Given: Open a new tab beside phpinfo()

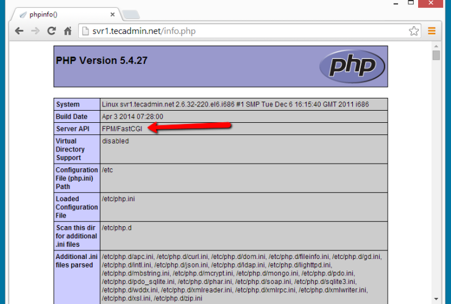Looking at the screenshot, I should click(129, 14).
